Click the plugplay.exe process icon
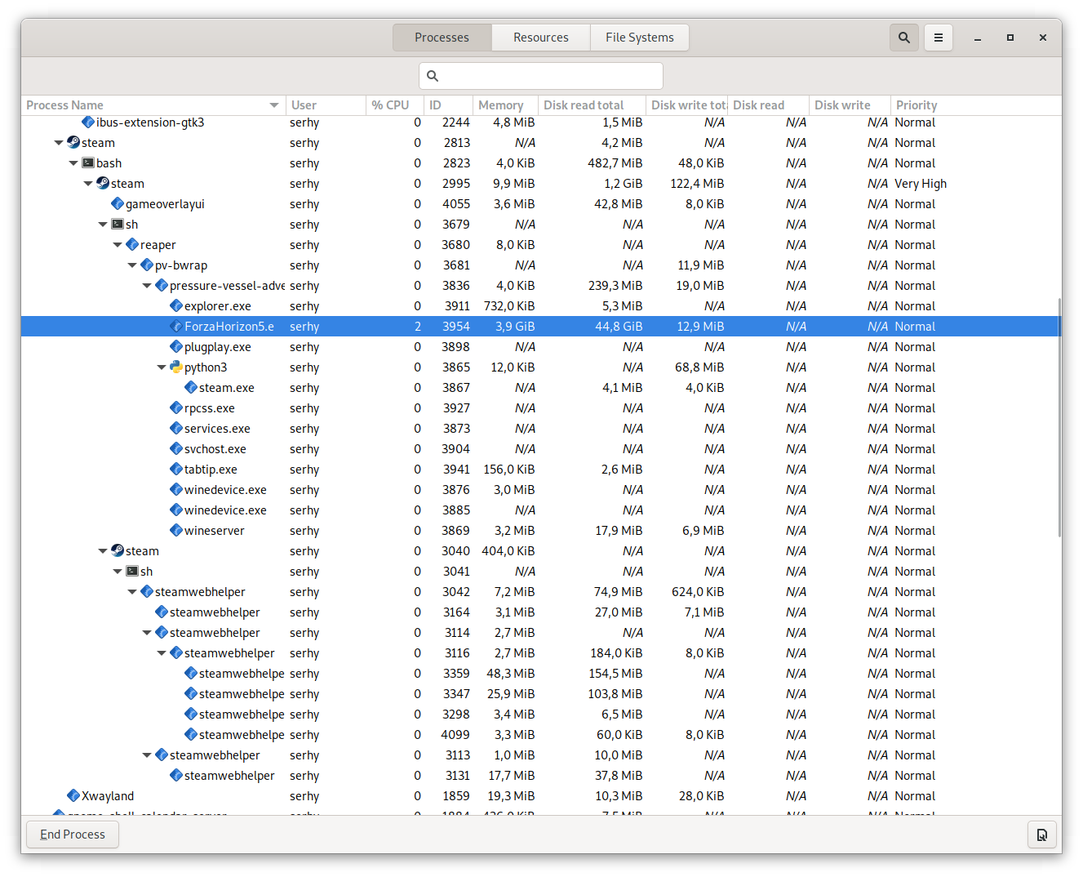The image size is (1083, 877). pos(176,347)
